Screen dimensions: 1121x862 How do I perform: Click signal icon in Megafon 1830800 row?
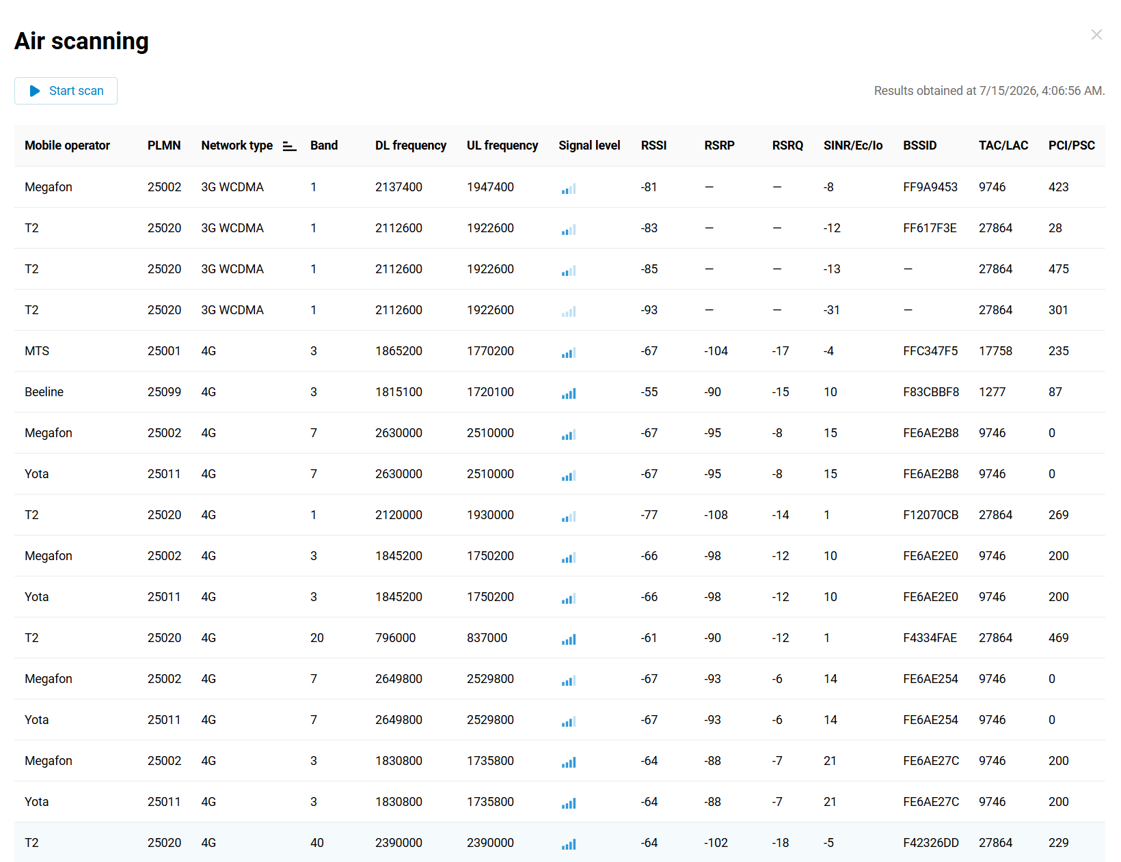pyautogui.click(x=569, y=762)
